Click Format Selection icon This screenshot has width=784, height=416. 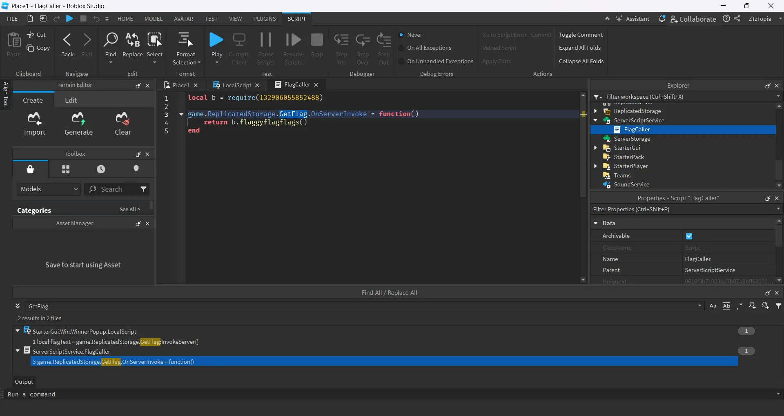186,40
